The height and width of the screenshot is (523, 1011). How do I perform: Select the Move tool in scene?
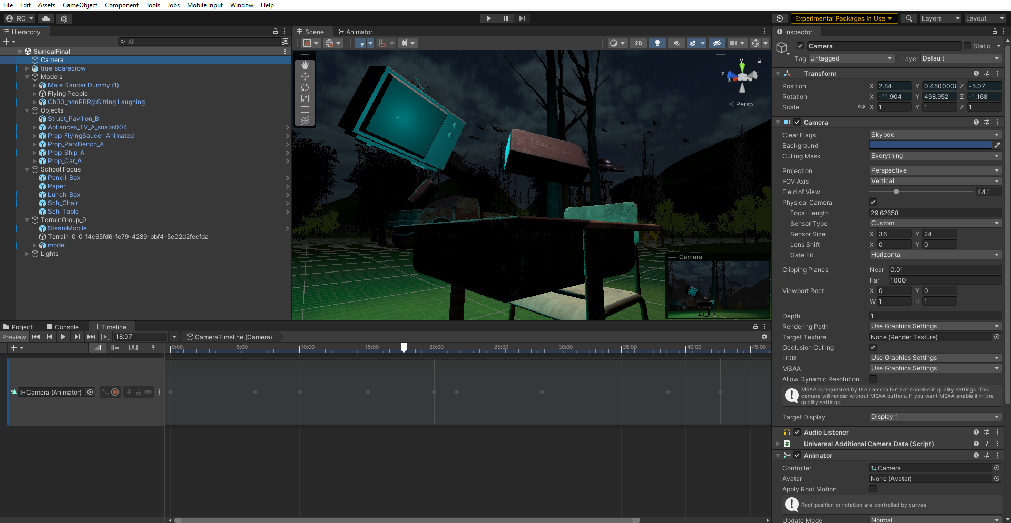click(x=305, y=76)
